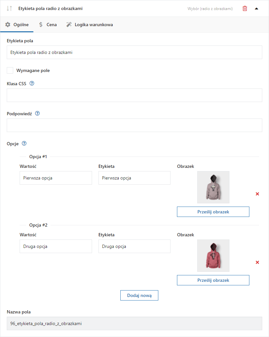The height and width of the screenshot is (337, 269).
Task: Click the field type label Wybór (radio z obrazkami)
Action: 210,9
